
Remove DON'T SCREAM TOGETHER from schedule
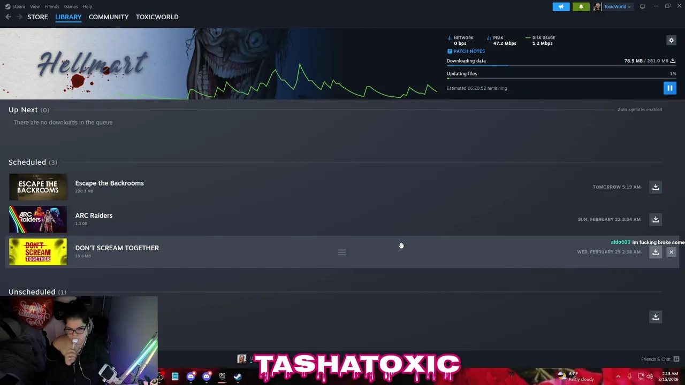(671, 252)
